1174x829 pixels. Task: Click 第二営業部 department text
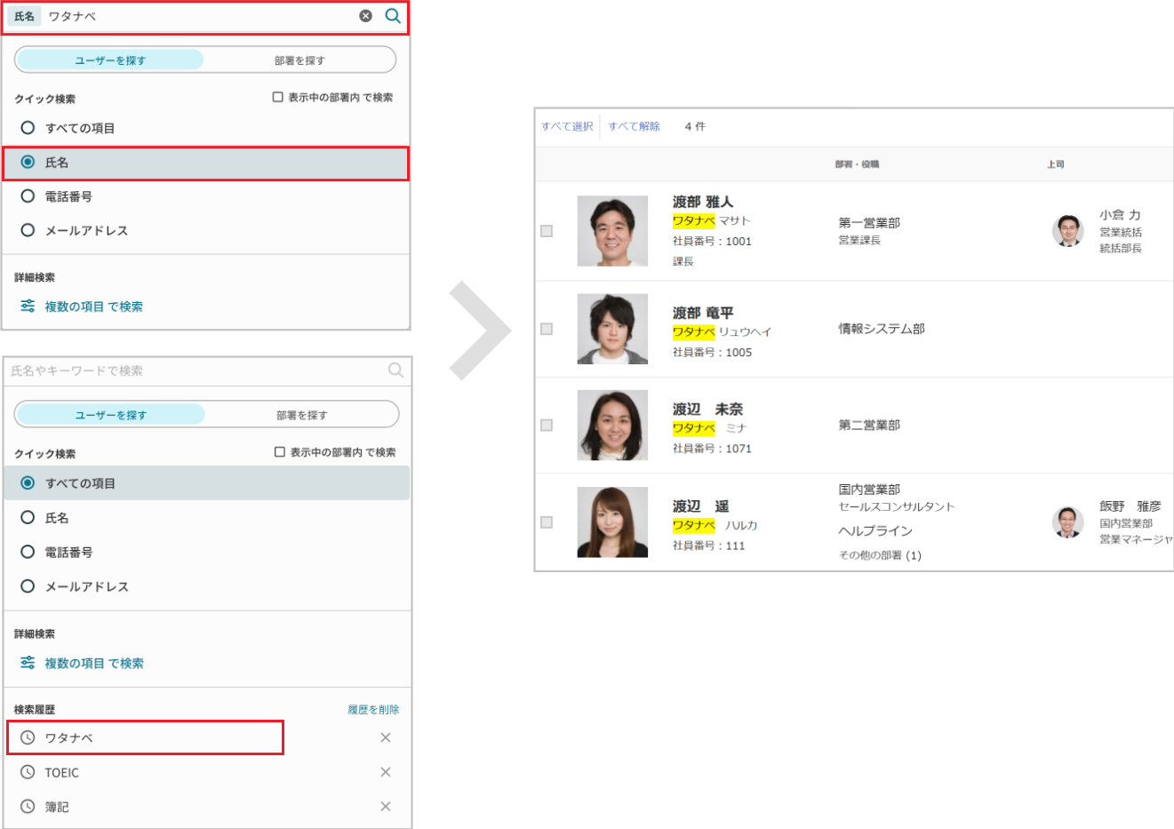(869, 425)
